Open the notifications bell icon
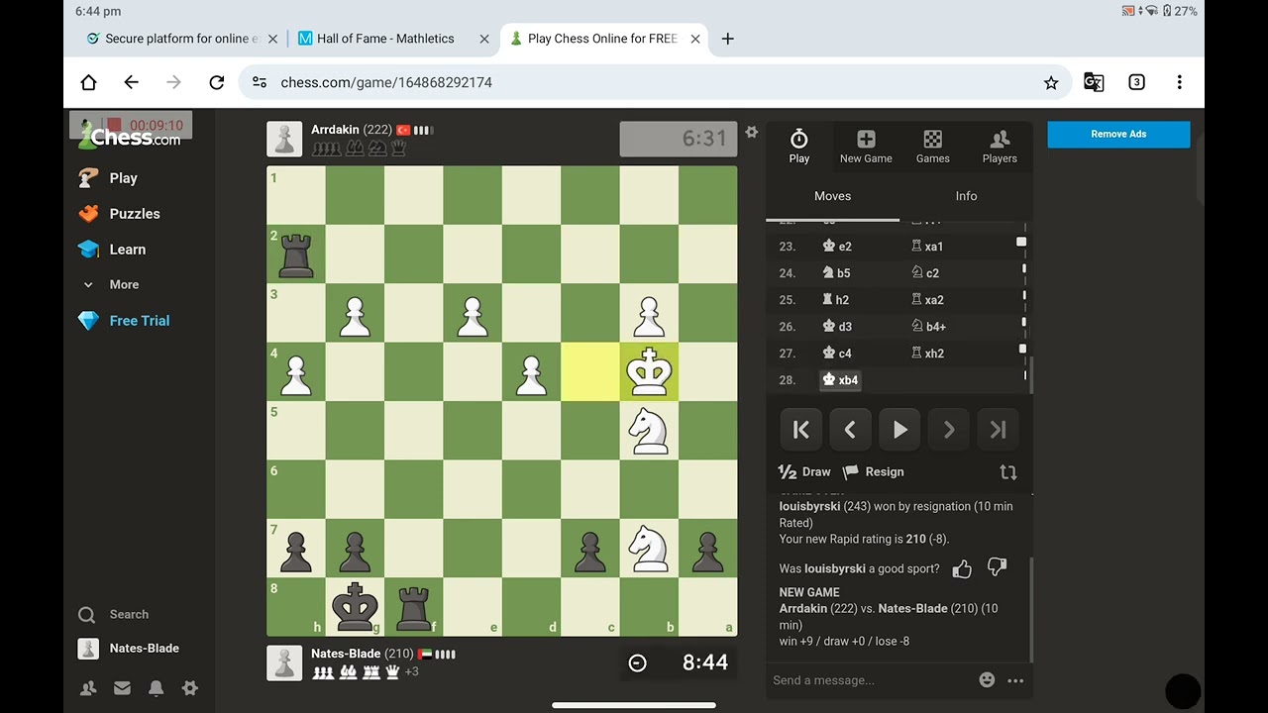The height and width of the screenshot is (713, 1268). coord(156,688)
